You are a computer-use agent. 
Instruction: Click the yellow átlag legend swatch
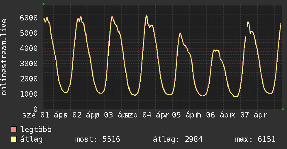click(x=14, y=139)
